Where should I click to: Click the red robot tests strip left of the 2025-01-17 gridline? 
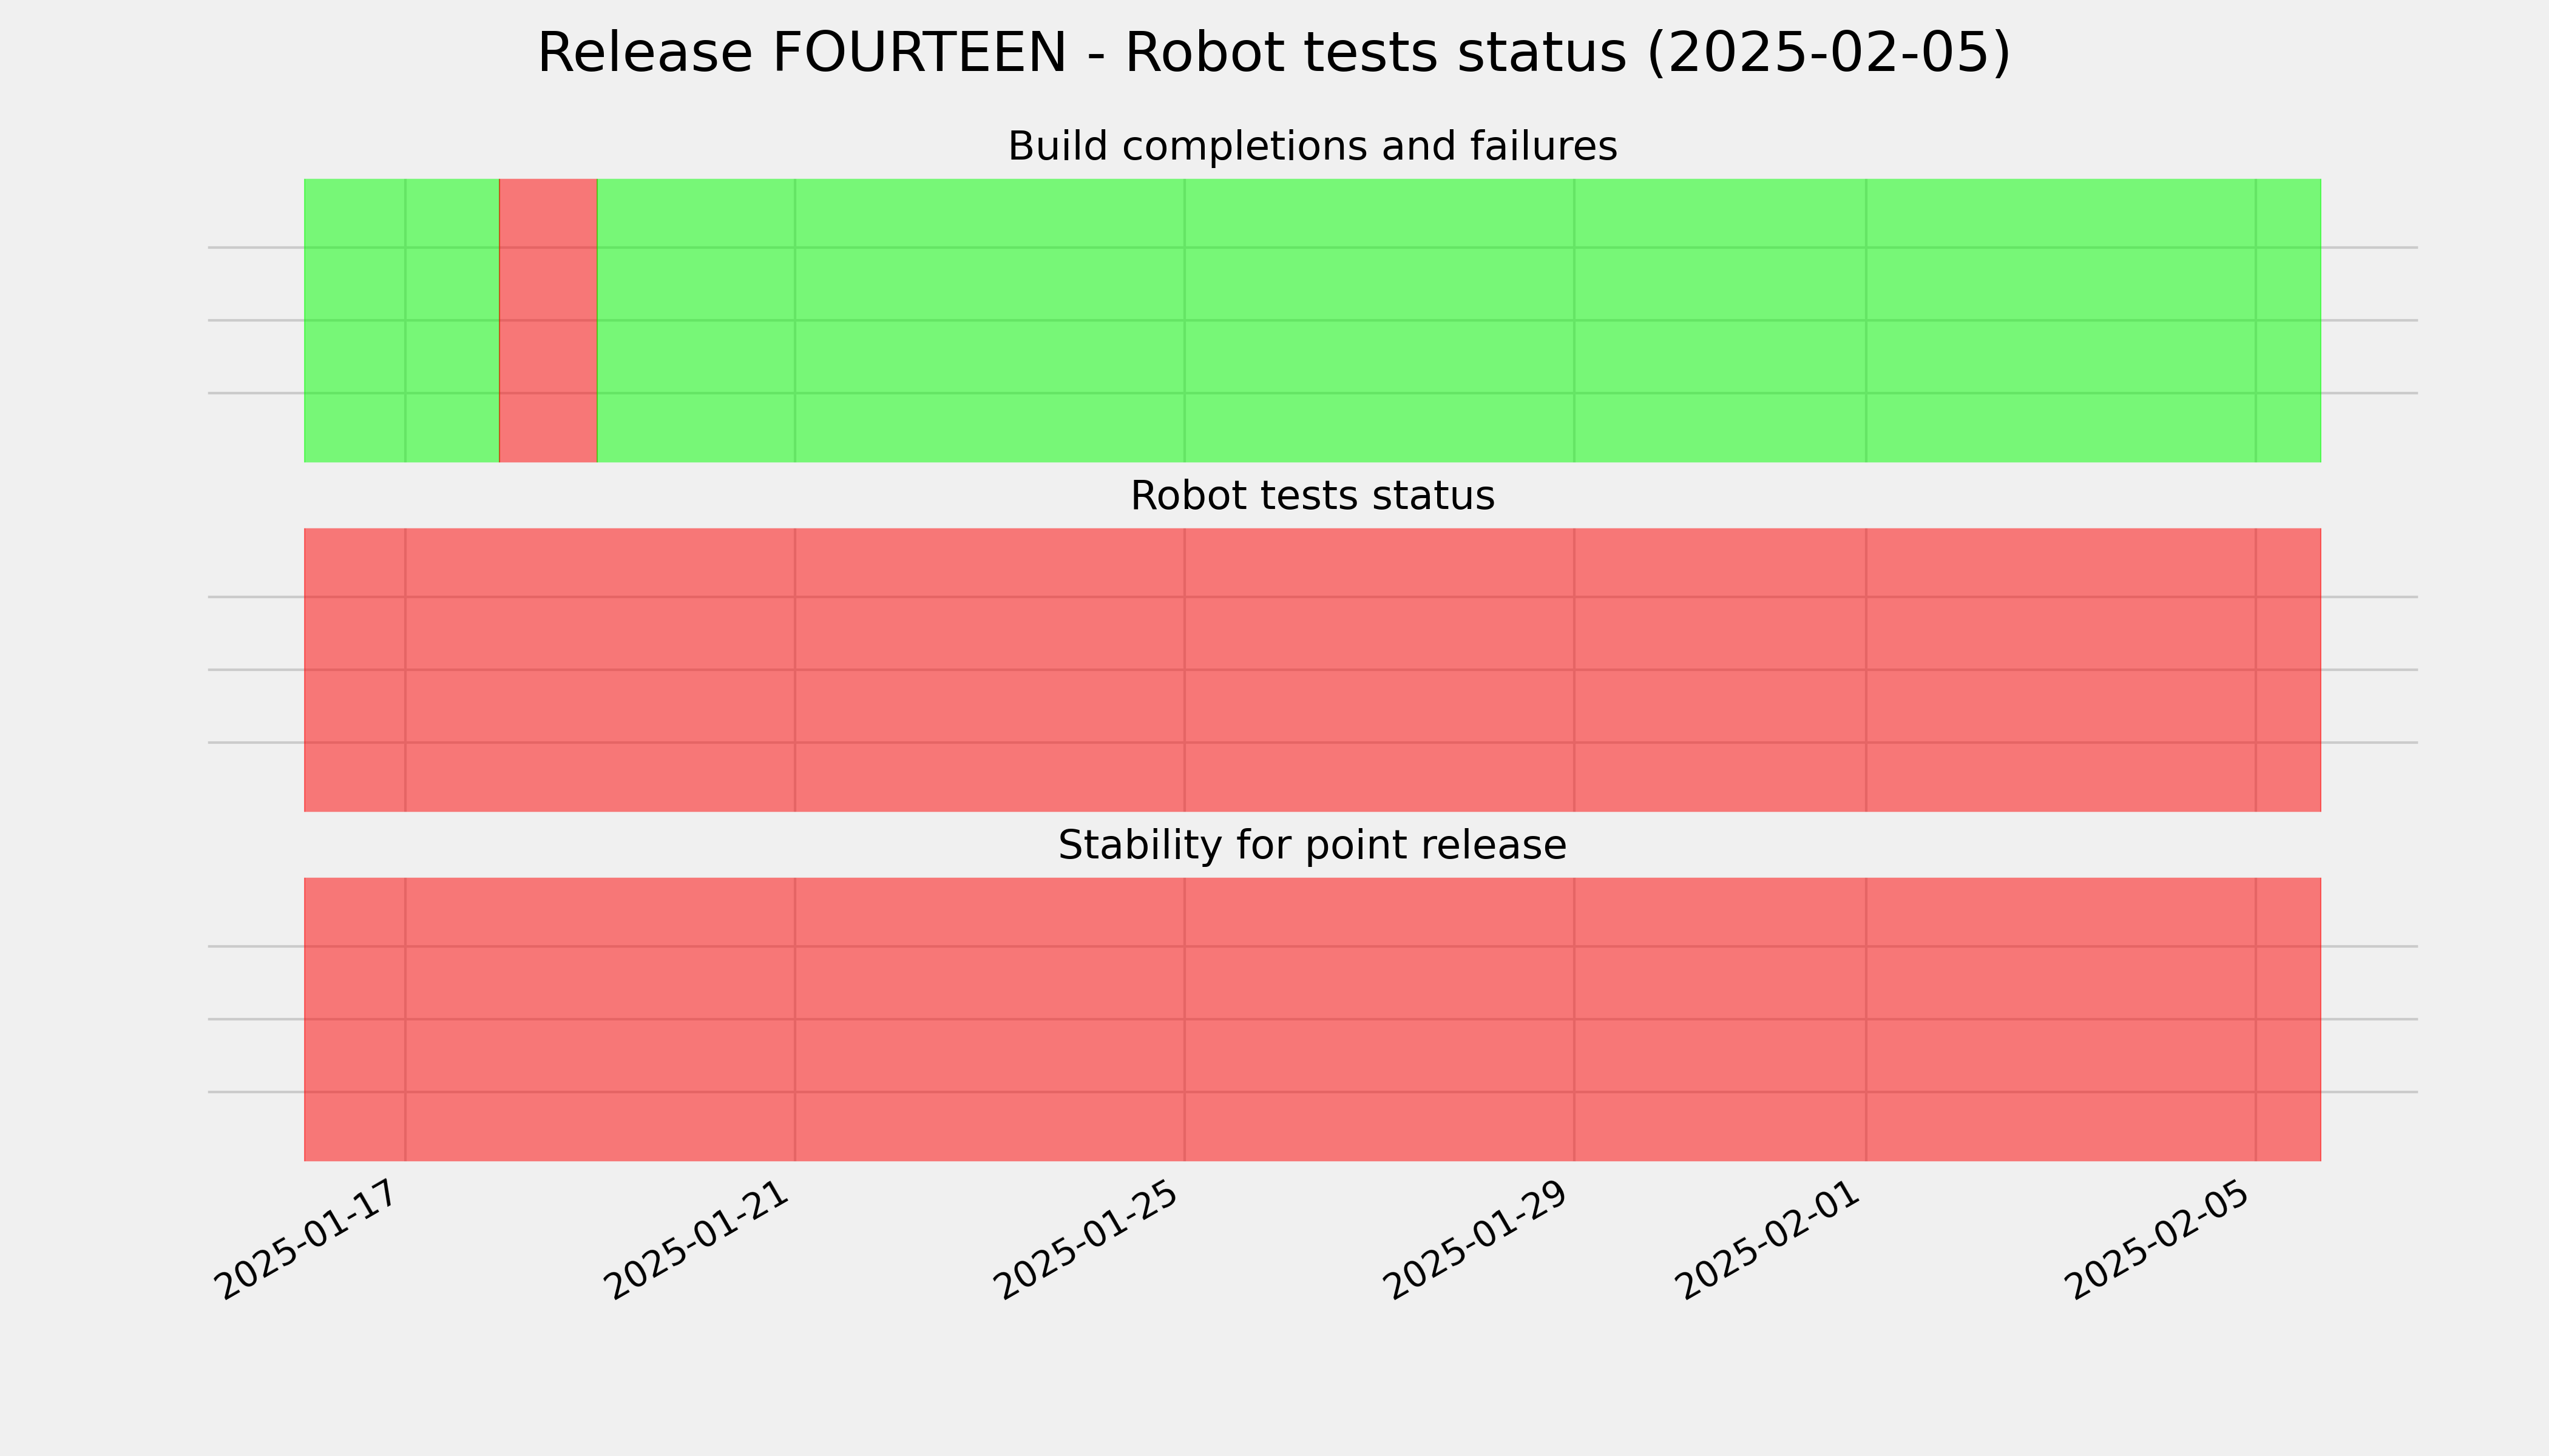(x=354, y=670)
